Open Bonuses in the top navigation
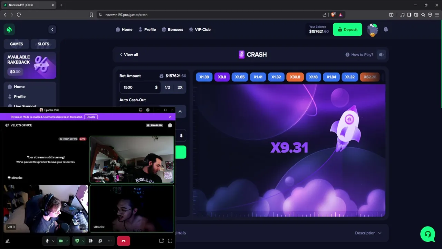442x249 pixels. pyautogui.click(x=172, y=29)
